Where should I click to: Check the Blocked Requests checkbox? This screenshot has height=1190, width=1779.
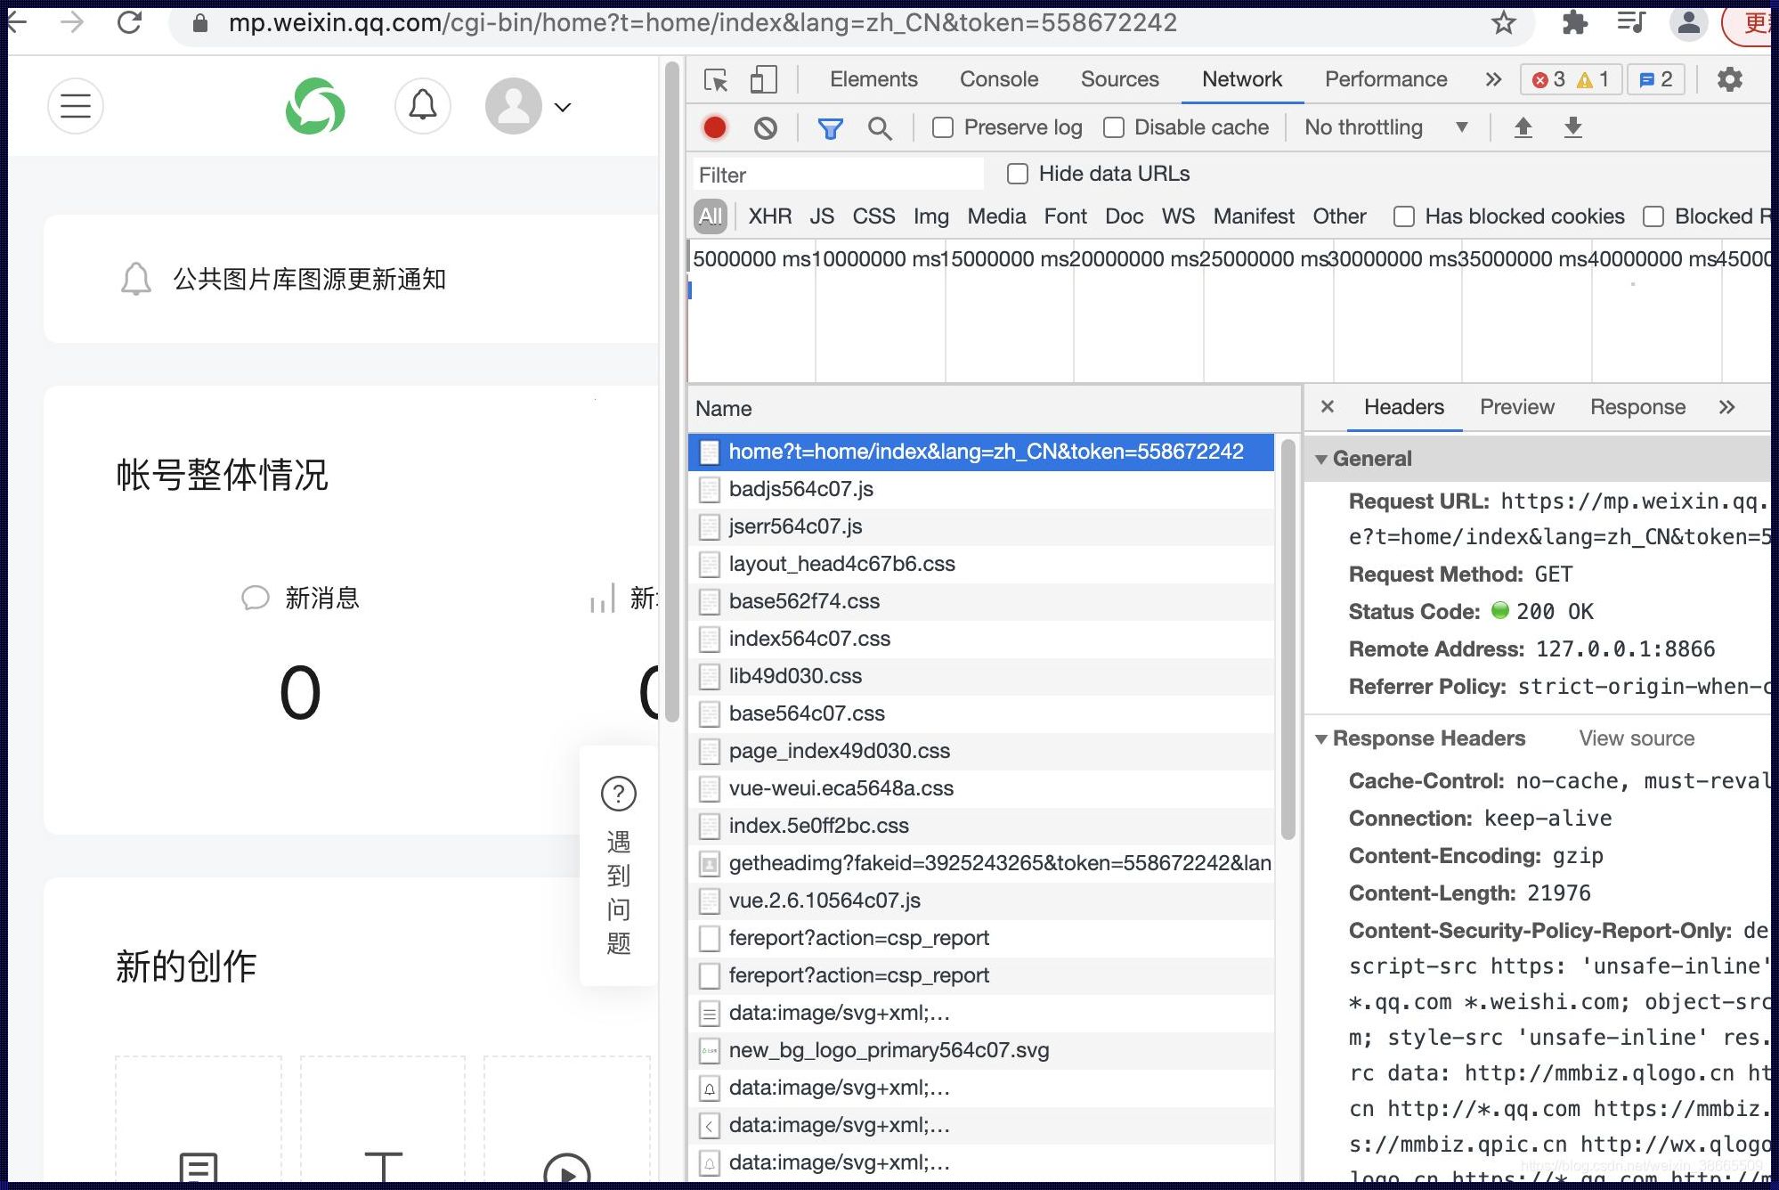pos(1653,216)
